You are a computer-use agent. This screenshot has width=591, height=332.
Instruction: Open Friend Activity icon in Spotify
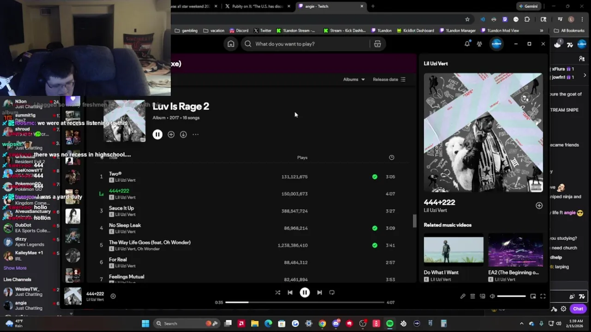tap(479, 44)
